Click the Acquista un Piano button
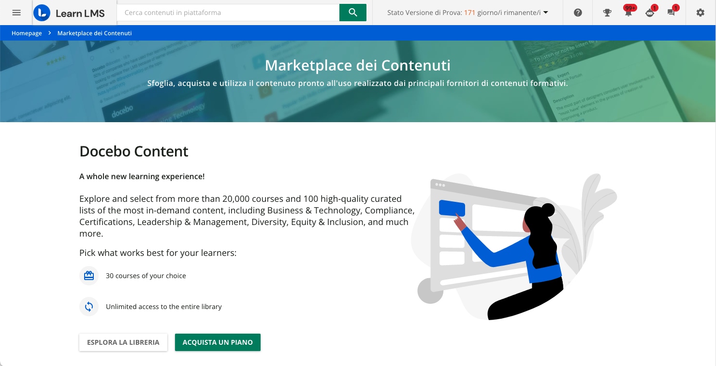This screenshot has width=716, height=366. click(x=218, y=342)
